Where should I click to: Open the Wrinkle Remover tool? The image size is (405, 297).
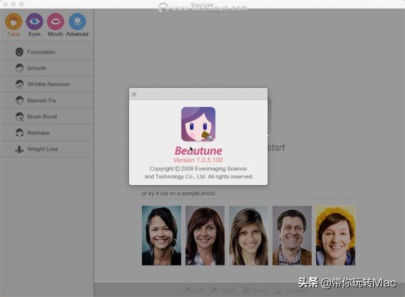click(47, 84)
